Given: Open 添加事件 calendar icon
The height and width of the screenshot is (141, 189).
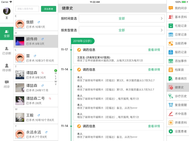Looking at the screenshot, I should 171,61.
